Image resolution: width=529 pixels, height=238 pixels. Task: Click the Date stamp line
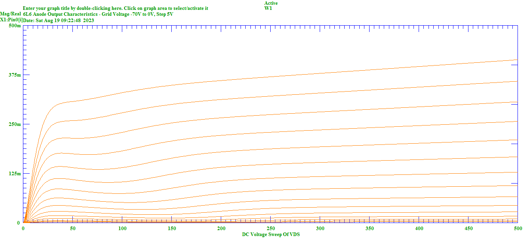59,20
